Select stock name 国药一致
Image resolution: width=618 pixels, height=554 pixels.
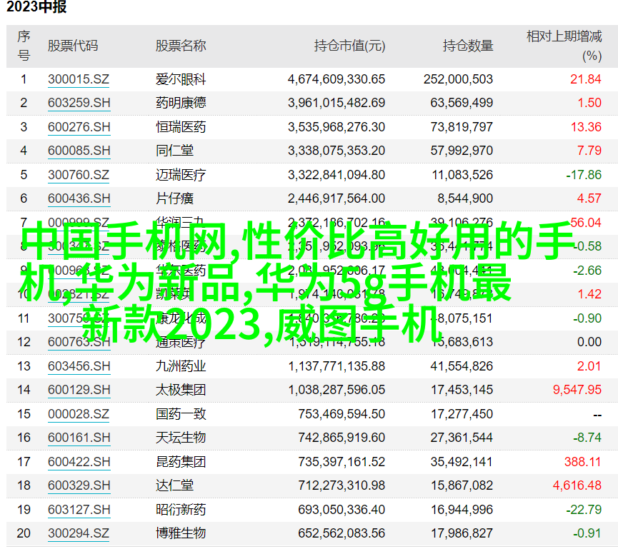[181, 414]
